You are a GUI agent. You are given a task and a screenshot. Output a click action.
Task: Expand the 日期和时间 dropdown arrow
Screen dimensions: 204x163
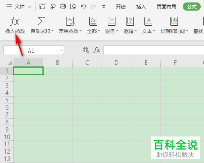pos(187,31)
